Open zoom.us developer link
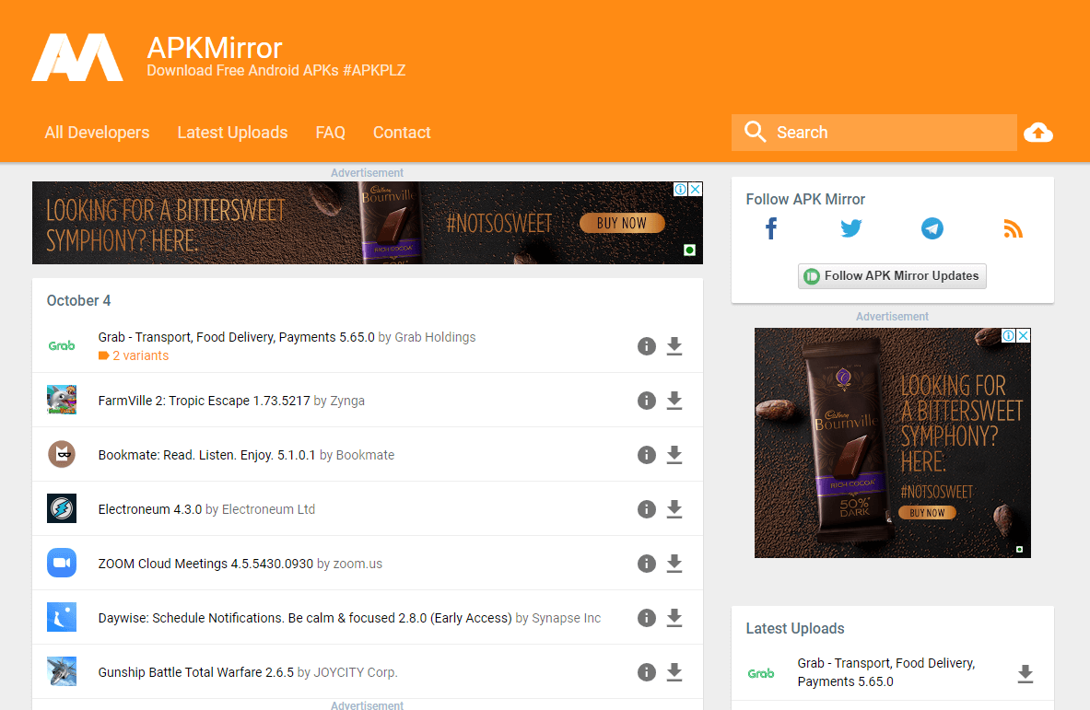 357,564
